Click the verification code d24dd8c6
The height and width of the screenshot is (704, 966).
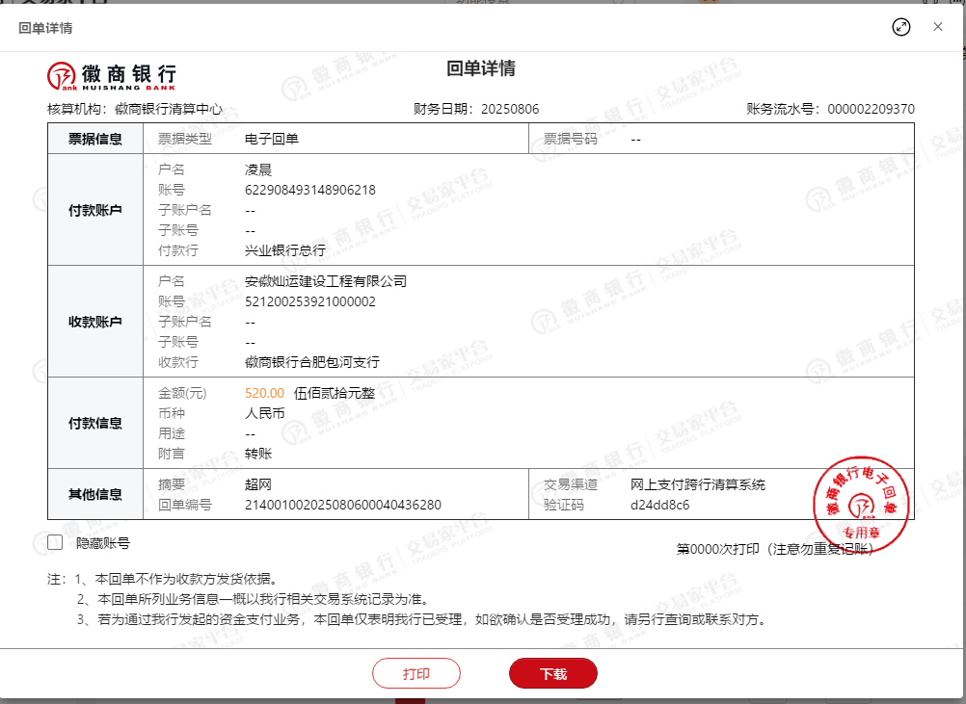tap(659, 505)
